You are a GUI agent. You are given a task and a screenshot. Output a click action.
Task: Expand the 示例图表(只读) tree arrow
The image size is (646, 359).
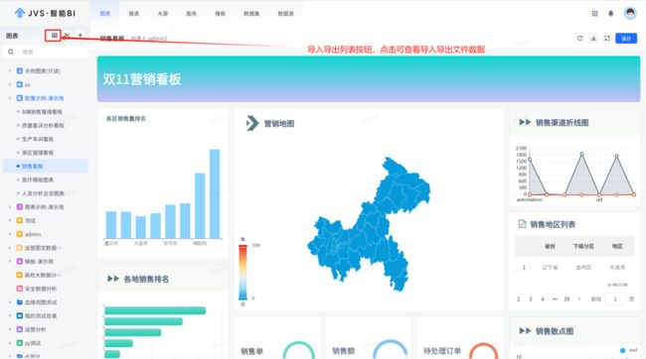coord(10,70)
